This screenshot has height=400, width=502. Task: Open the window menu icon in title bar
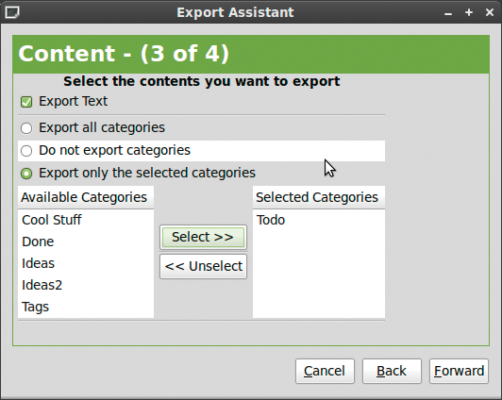tap(12, 12)
